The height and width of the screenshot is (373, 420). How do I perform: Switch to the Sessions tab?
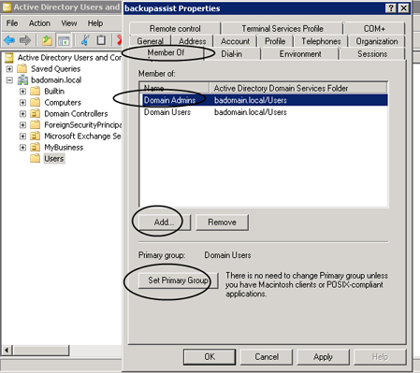pos(372,54)
